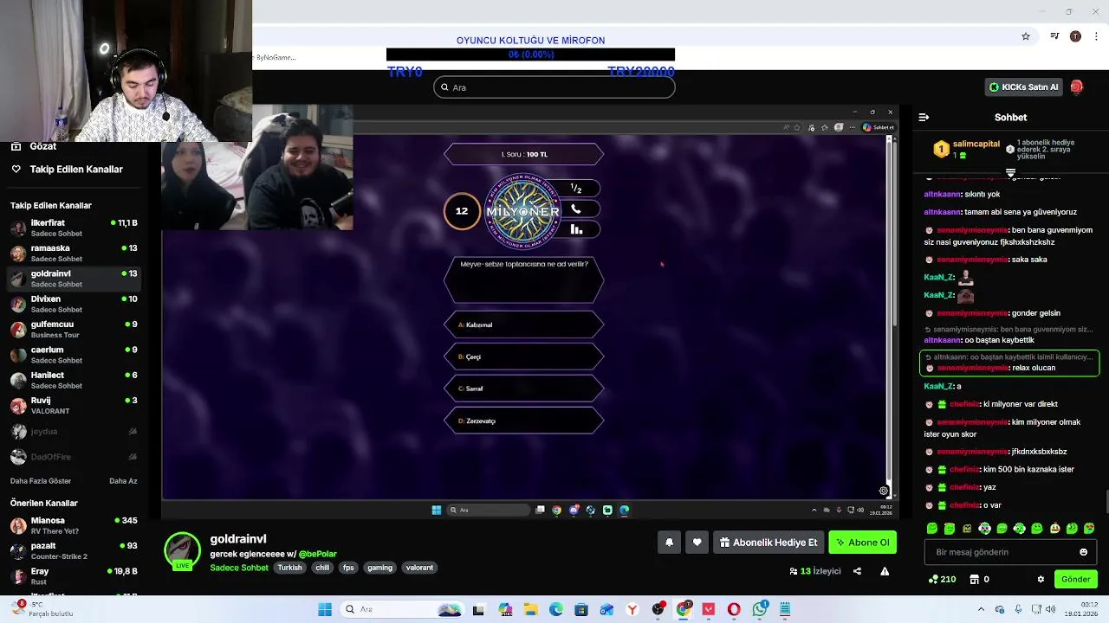The height and width of the screenshot is (623, 1109).
Task: Open the chat shop storefront icon
Action: coord(974,579)
